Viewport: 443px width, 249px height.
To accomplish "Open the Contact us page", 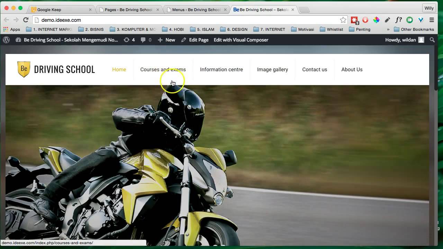I will (x=315, y=70).
